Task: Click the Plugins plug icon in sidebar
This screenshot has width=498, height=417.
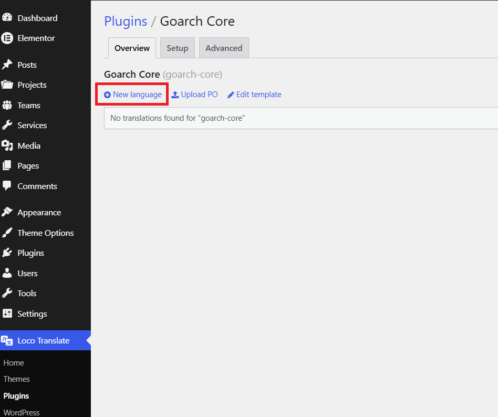Action: click(7, 253)
